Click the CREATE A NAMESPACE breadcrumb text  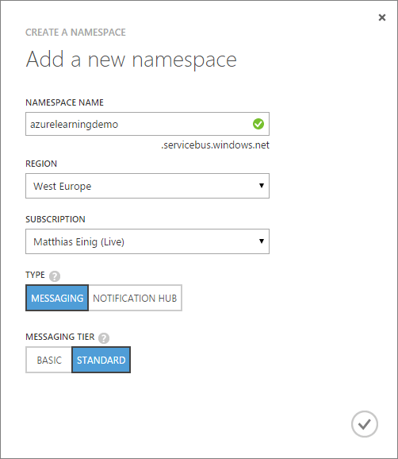click(75, 33)
